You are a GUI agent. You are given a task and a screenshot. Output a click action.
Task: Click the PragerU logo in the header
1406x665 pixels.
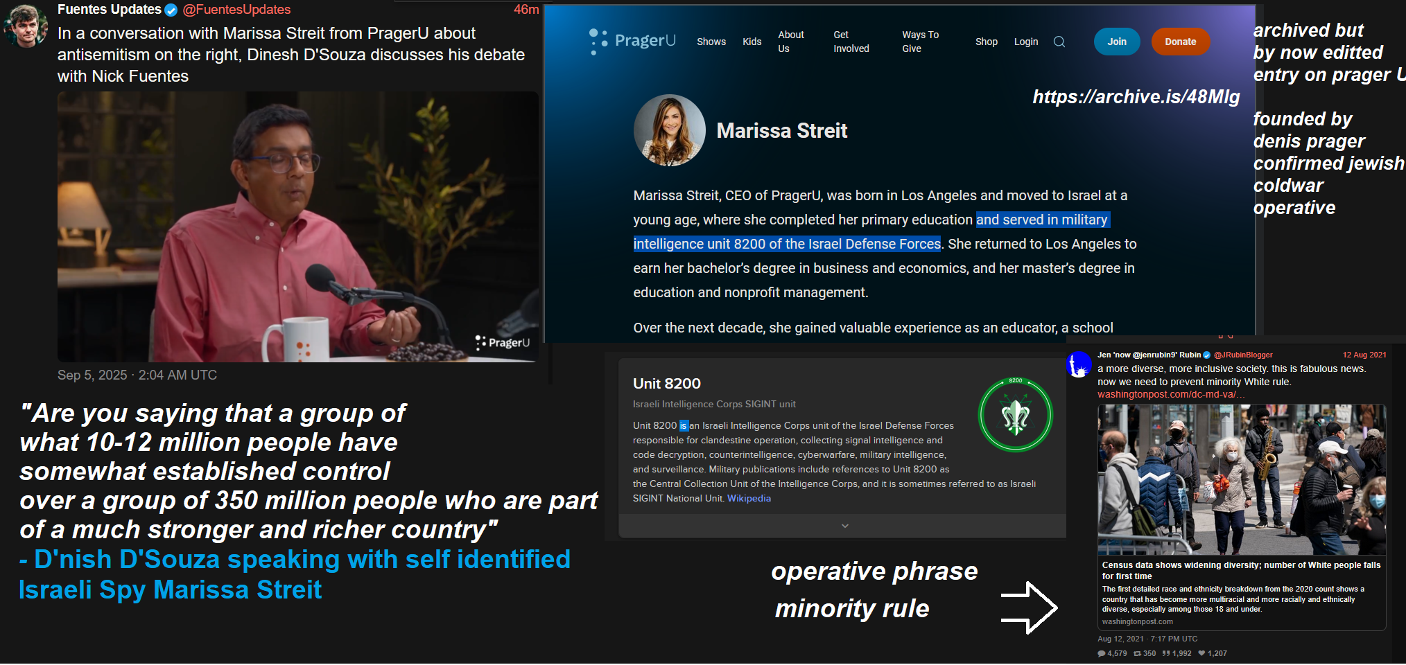tap(632, 41)
